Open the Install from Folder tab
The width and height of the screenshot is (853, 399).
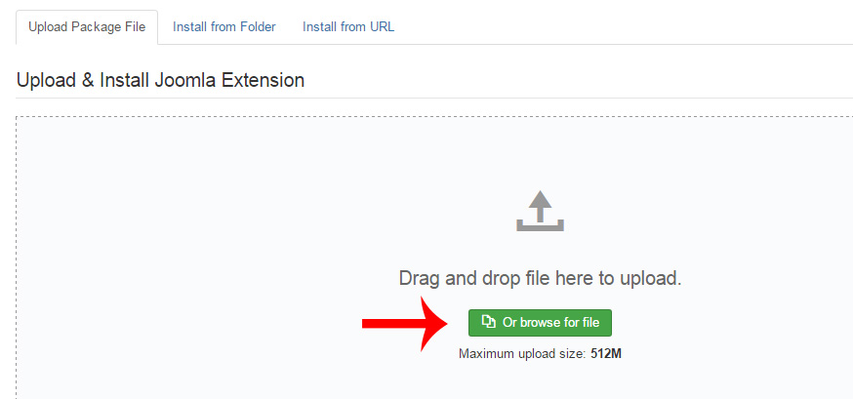click(223, 27)
